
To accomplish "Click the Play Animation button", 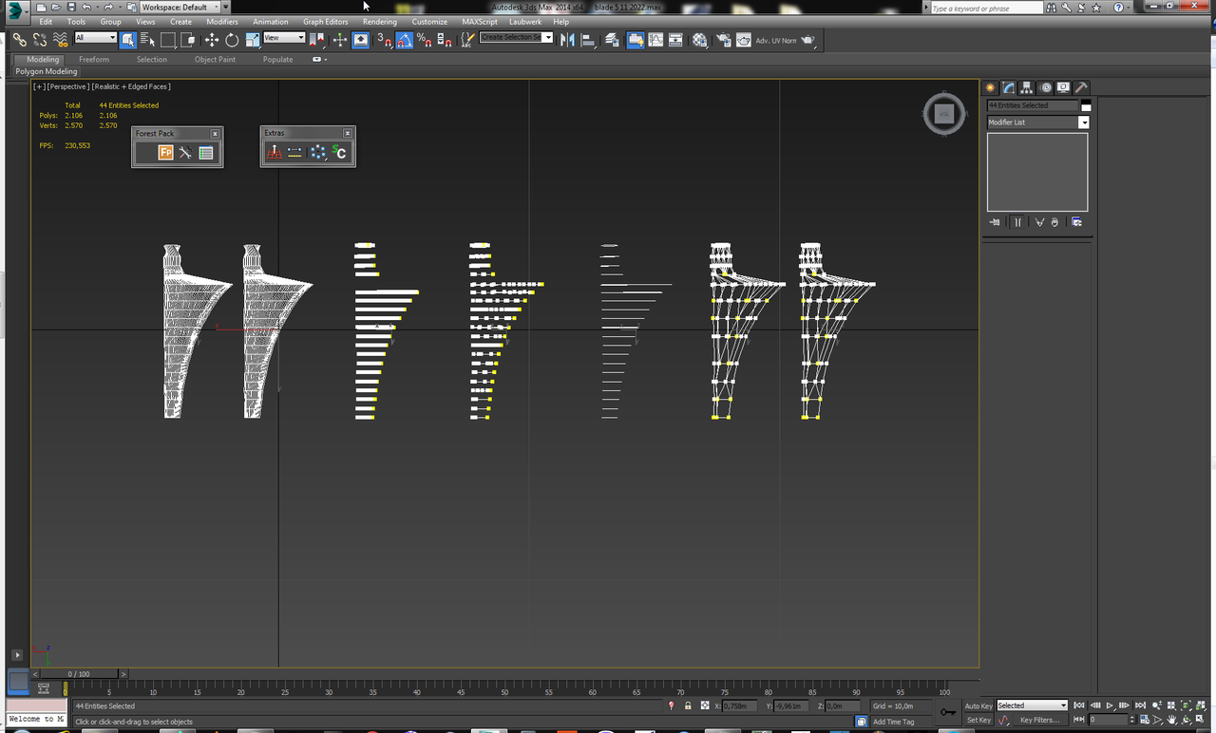I will pos(1110,705).
